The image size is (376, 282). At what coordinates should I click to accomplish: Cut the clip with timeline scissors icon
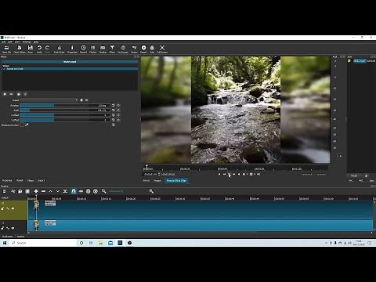[x=13, y=191]
